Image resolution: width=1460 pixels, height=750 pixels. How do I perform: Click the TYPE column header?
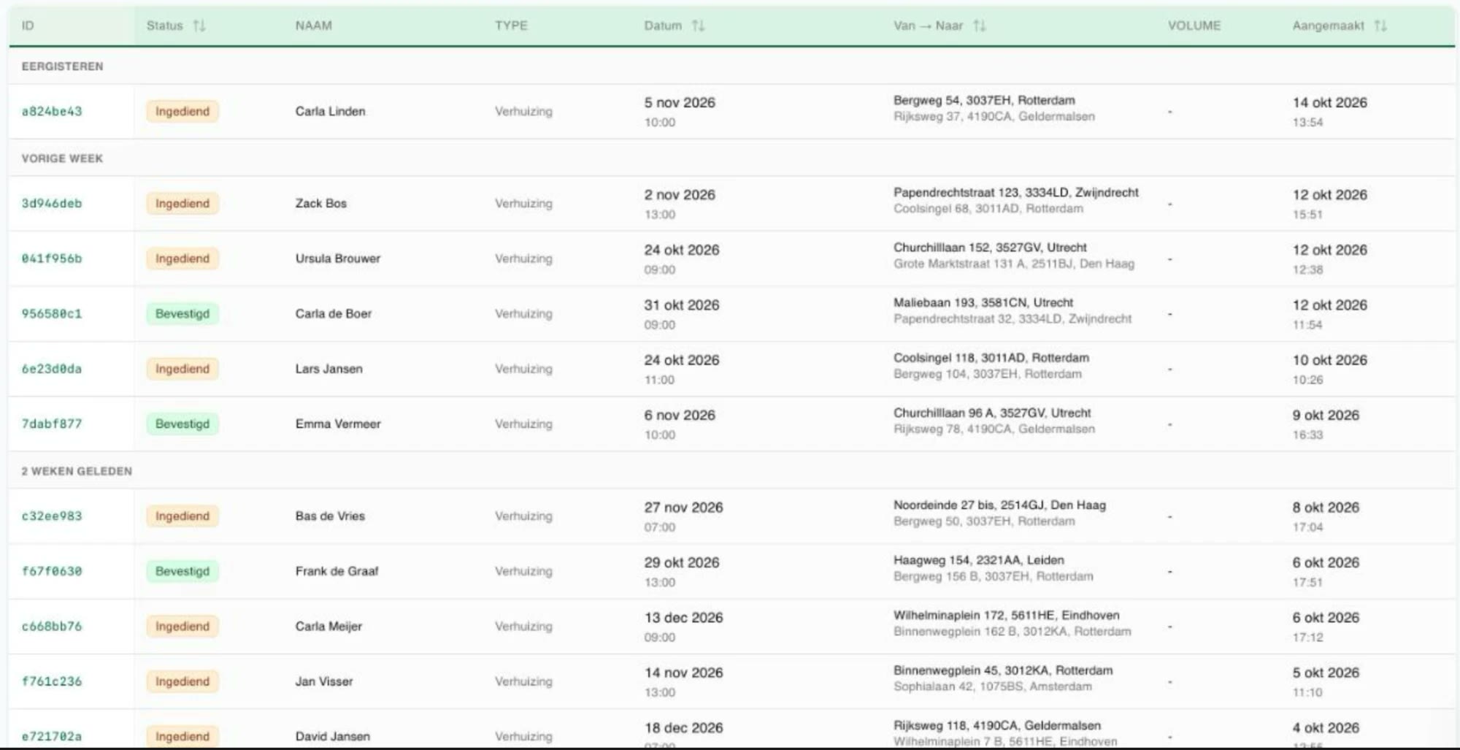[x=511, y=26]
